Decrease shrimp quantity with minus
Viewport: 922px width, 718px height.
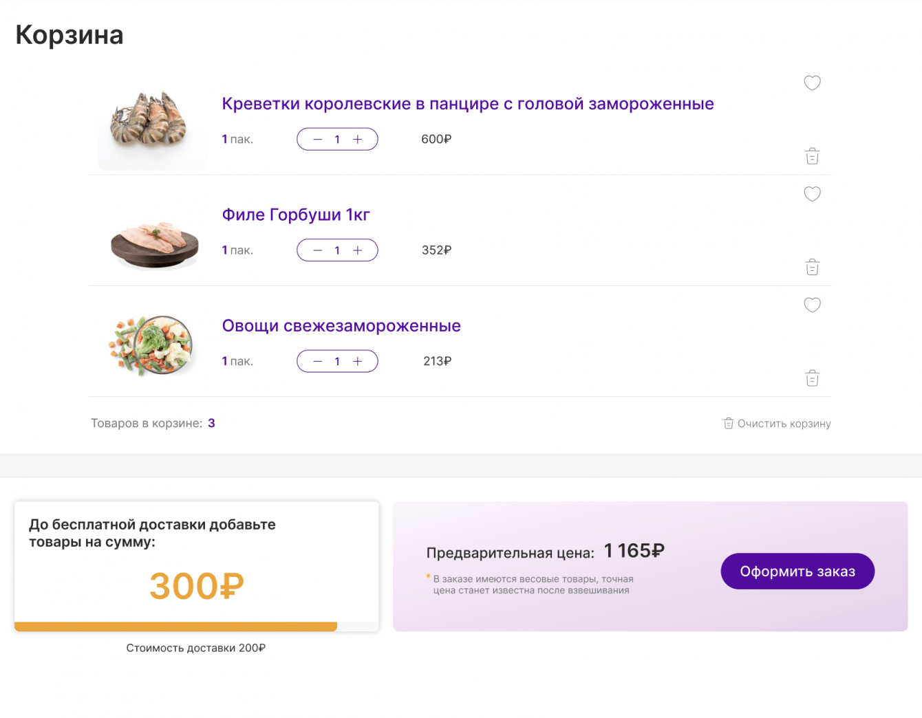(317, 140)
